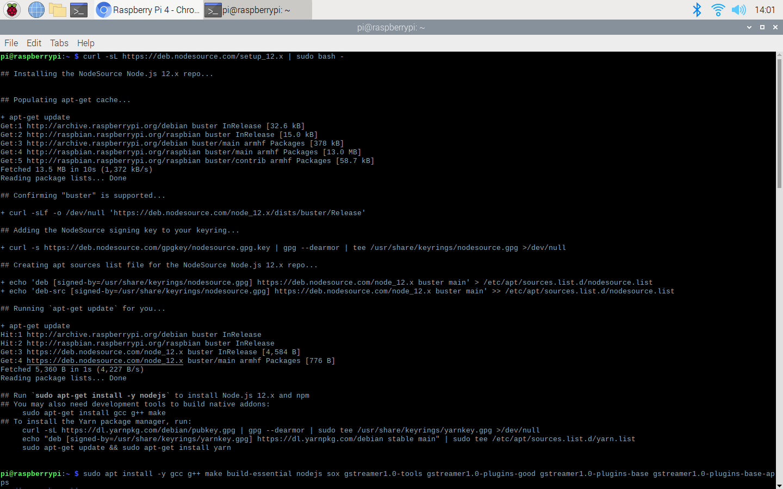
Task: Maximize the terminal window
Action: (762, 27)
